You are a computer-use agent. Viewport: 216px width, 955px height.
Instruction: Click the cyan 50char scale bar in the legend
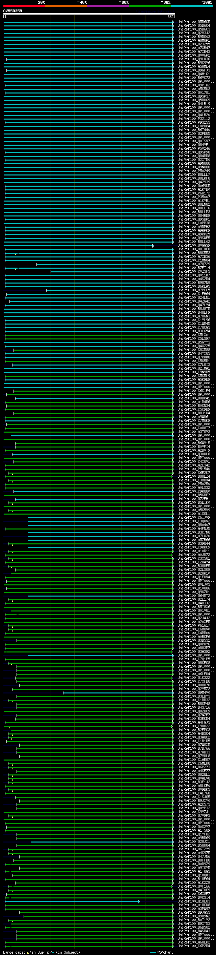coord(153,952)
